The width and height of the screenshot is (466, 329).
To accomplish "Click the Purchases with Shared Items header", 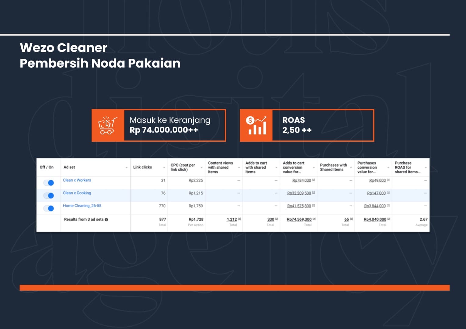I will click(333, 167).
